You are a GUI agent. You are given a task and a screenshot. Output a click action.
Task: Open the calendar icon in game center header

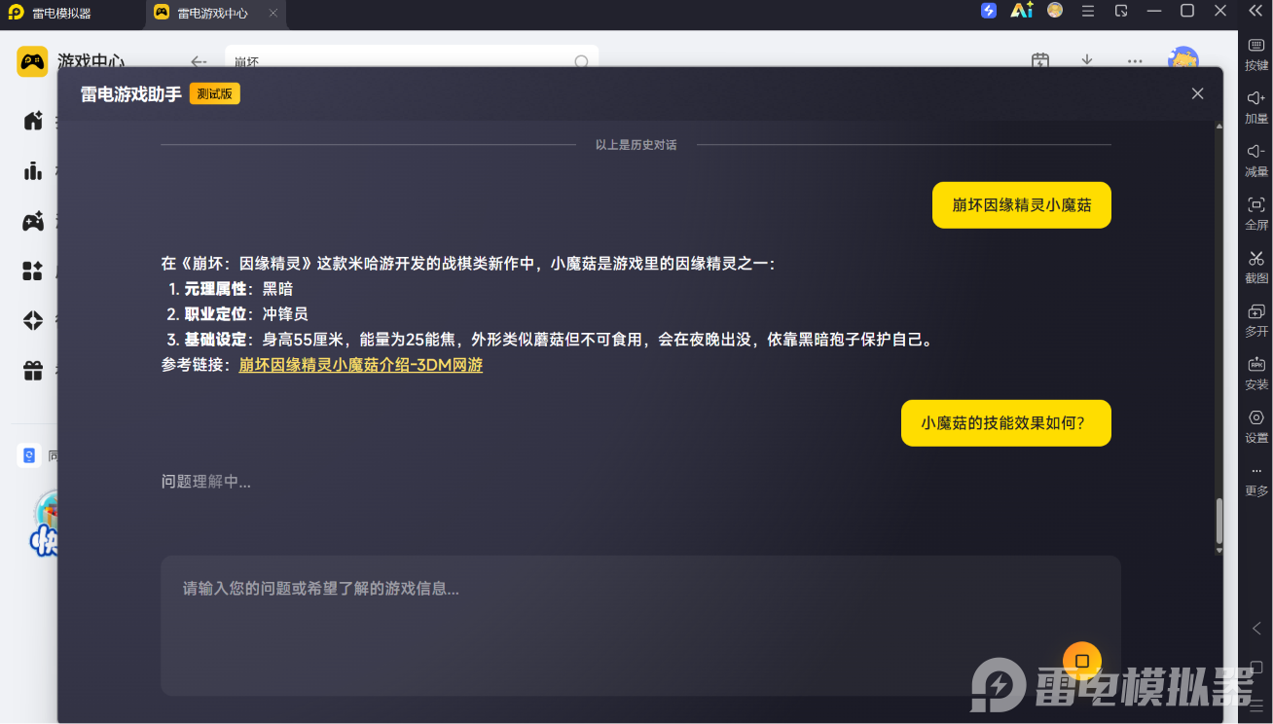point(1040,60)
